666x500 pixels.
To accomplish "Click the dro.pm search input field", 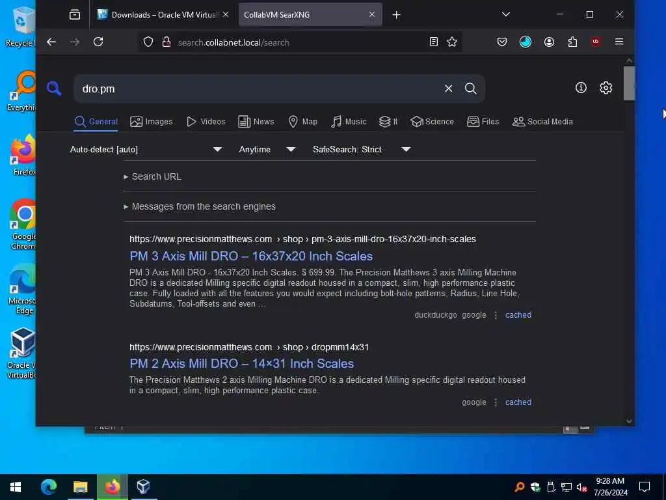I will click(x=259, y=89).
